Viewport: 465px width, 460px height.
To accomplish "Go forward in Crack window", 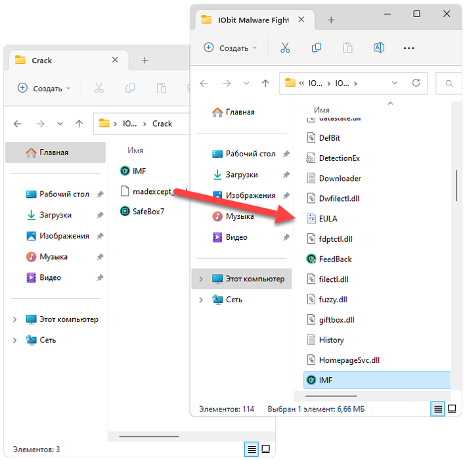I will pos(40,124).
